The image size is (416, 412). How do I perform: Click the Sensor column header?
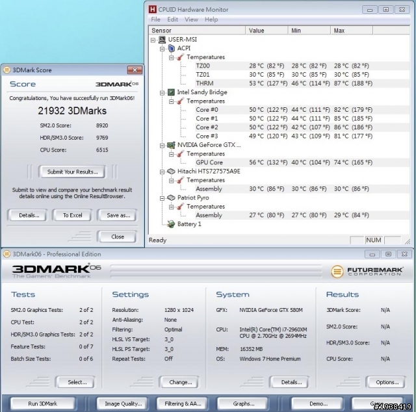coord(197,31)
